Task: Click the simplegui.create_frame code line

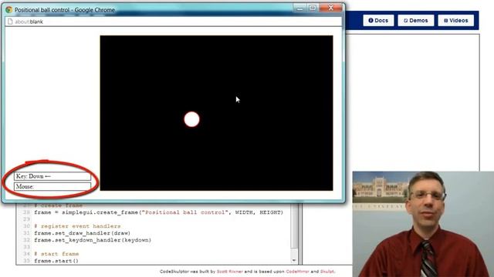Action: [158, 212]
